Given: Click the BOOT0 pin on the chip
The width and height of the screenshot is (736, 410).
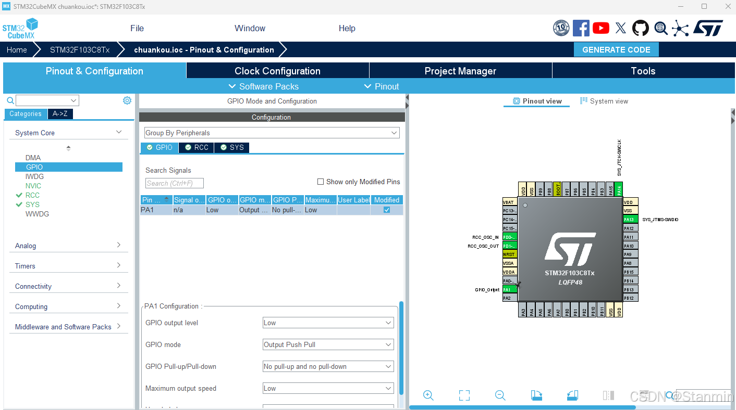Looking at the screenshot, I should (x=558, y=189).
